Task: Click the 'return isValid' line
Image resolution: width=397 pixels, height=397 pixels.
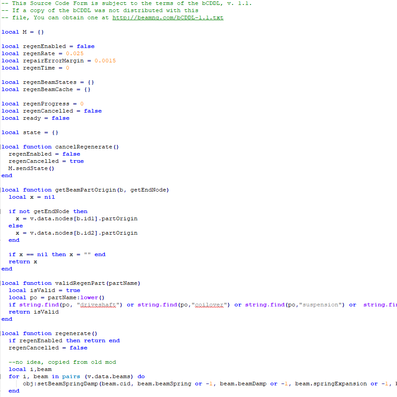Action: click(34, 312)
